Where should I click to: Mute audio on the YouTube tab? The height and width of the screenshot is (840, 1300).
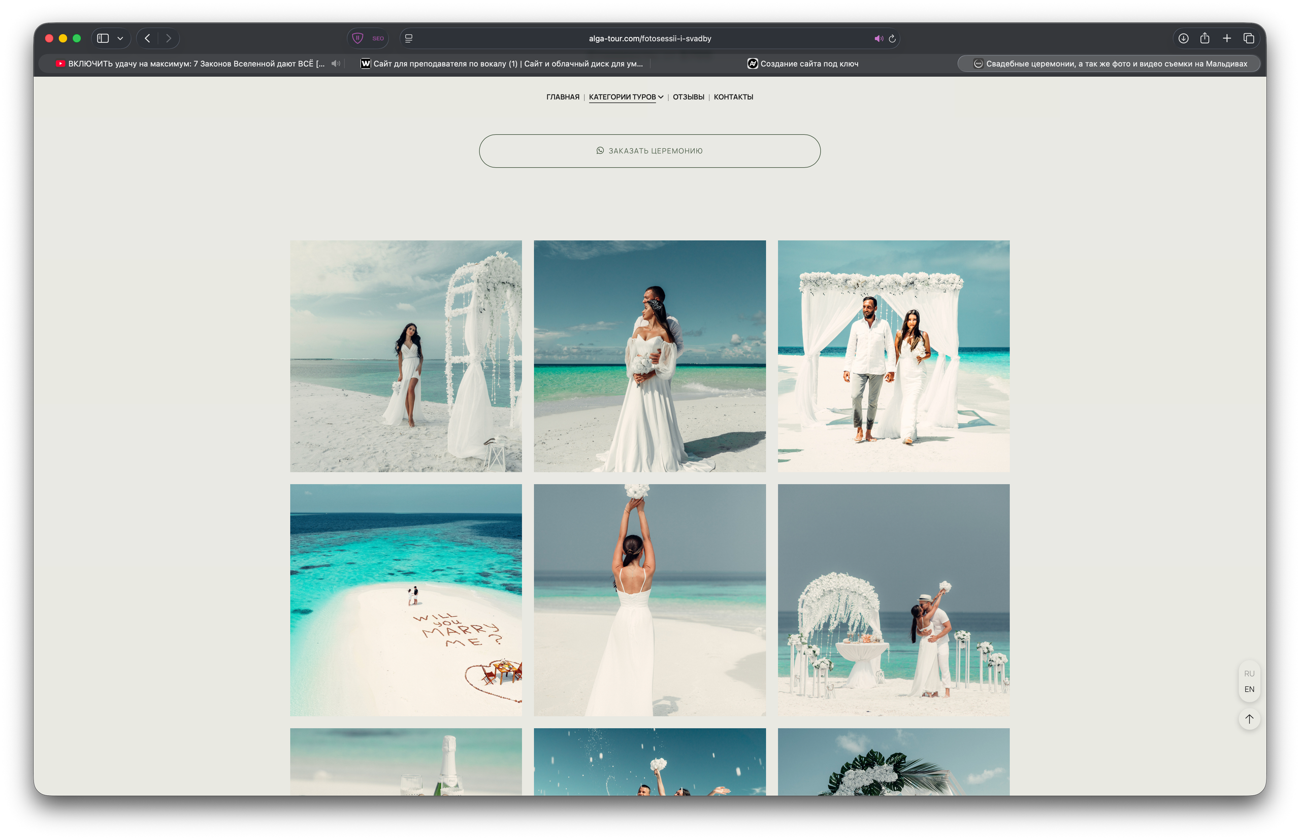(x=336, y=64)
